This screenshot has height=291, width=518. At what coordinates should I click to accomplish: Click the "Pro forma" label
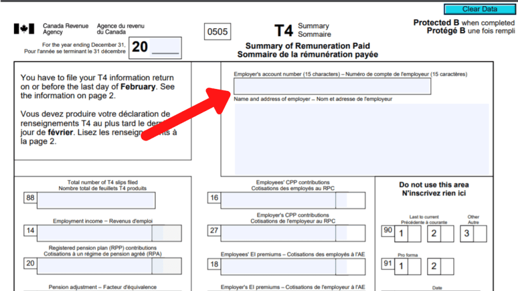coord(408,255)
